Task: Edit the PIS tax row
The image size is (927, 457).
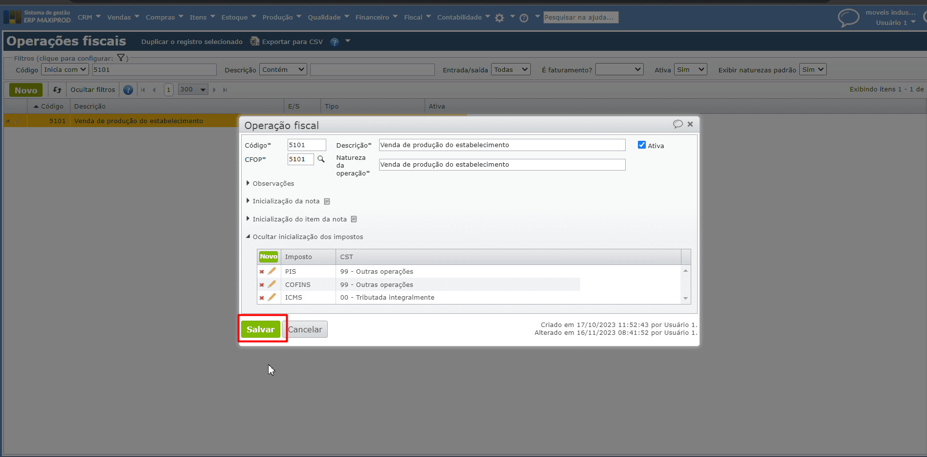Action: coord(272,271)
